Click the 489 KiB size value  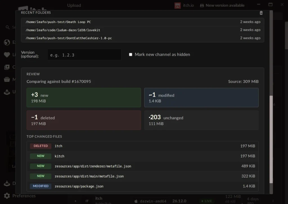tap(248, 166)
